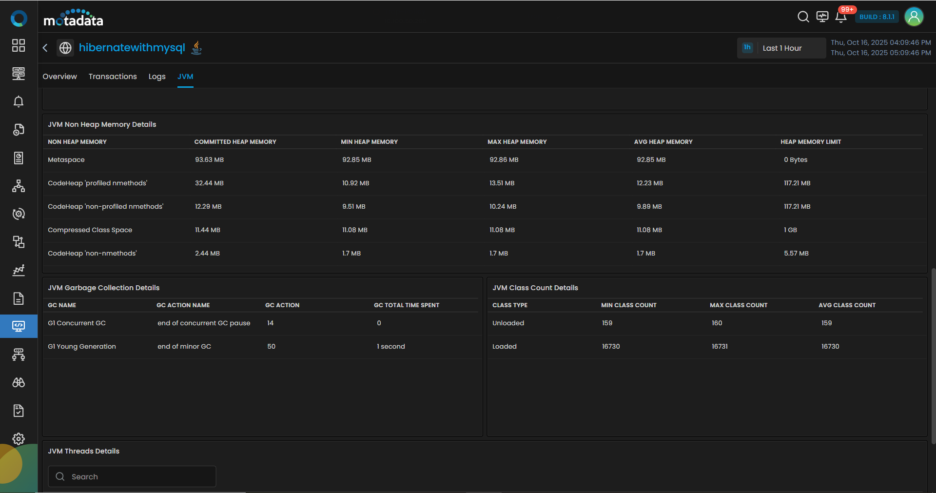
Task: Click the user profile avatar
Action: pyautogui.click(x=914, y=17)
